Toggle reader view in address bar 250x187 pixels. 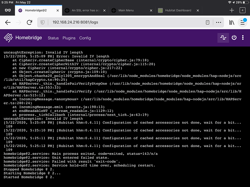pos(208,22)
